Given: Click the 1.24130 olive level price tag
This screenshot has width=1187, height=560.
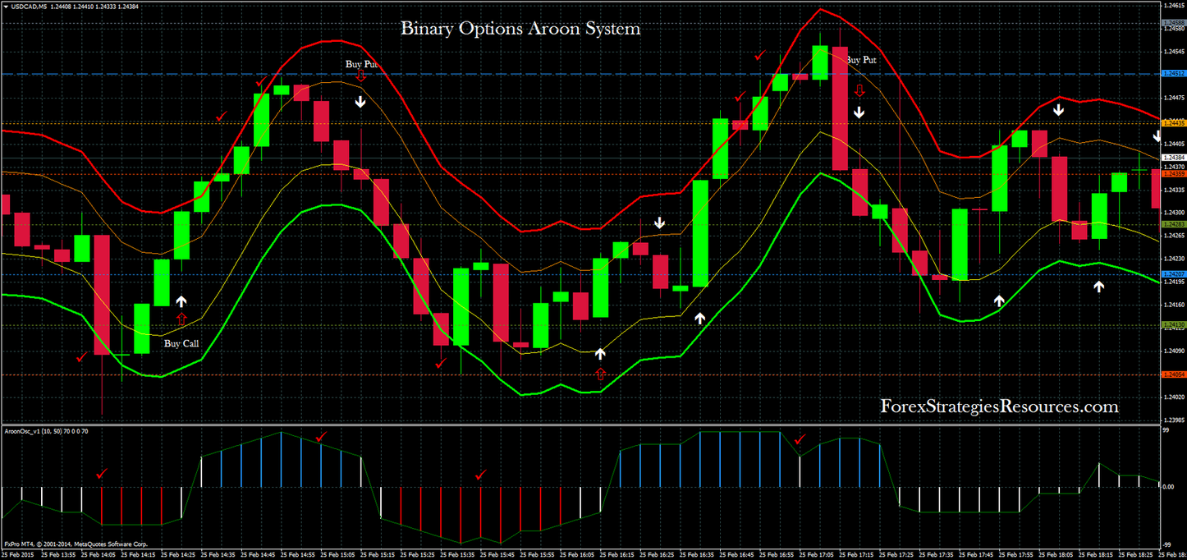Looking at the screenshot, I should click(x=1175, y=325).
